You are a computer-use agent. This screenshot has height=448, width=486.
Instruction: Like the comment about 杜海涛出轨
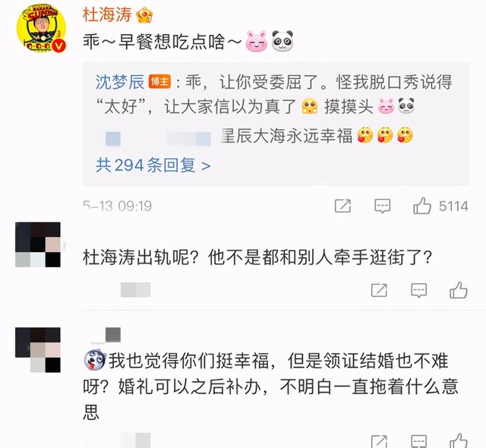pos(459,290)
